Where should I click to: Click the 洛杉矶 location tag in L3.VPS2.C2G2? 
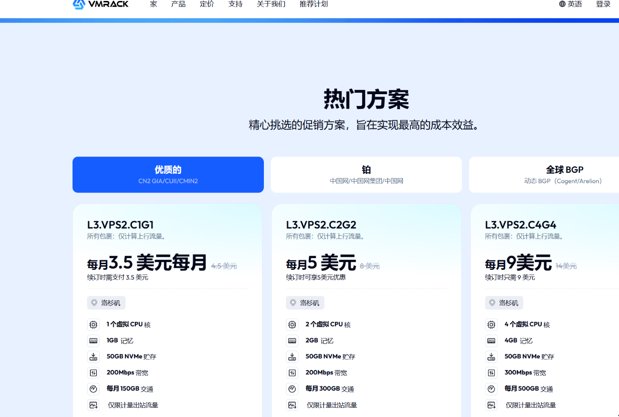click(x=305, y=303)
